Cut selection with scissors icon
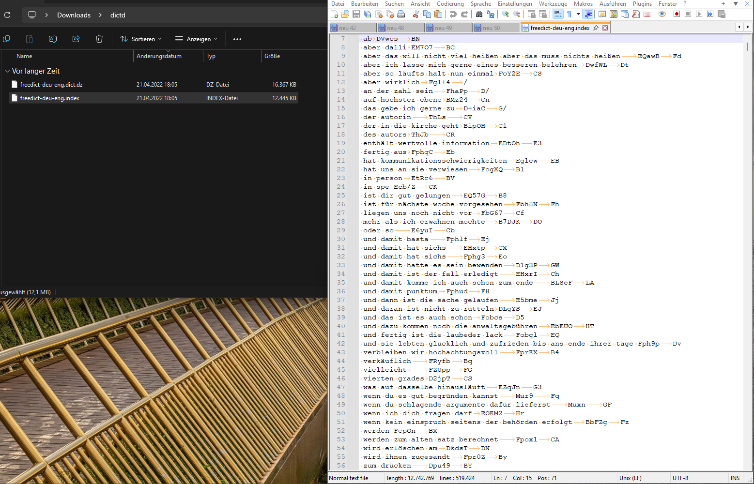The width and height of the screenshot is (754, 484). [415, 14]
